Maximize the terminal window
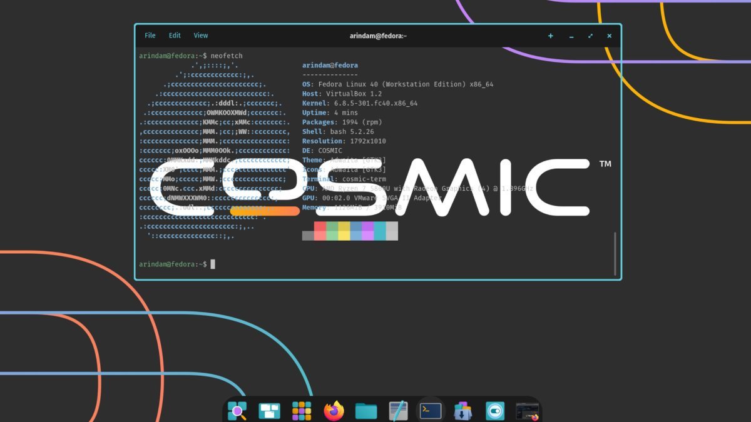751x422 pixels. (x=590, y=36)
